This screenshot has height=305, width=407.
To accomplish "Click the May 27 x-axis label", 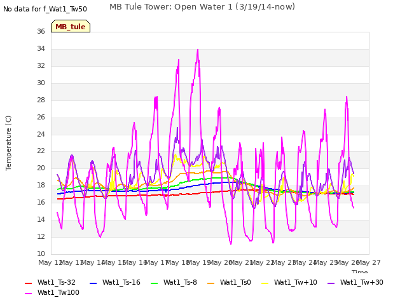I will pyautogui.click(x=369, y=263).
